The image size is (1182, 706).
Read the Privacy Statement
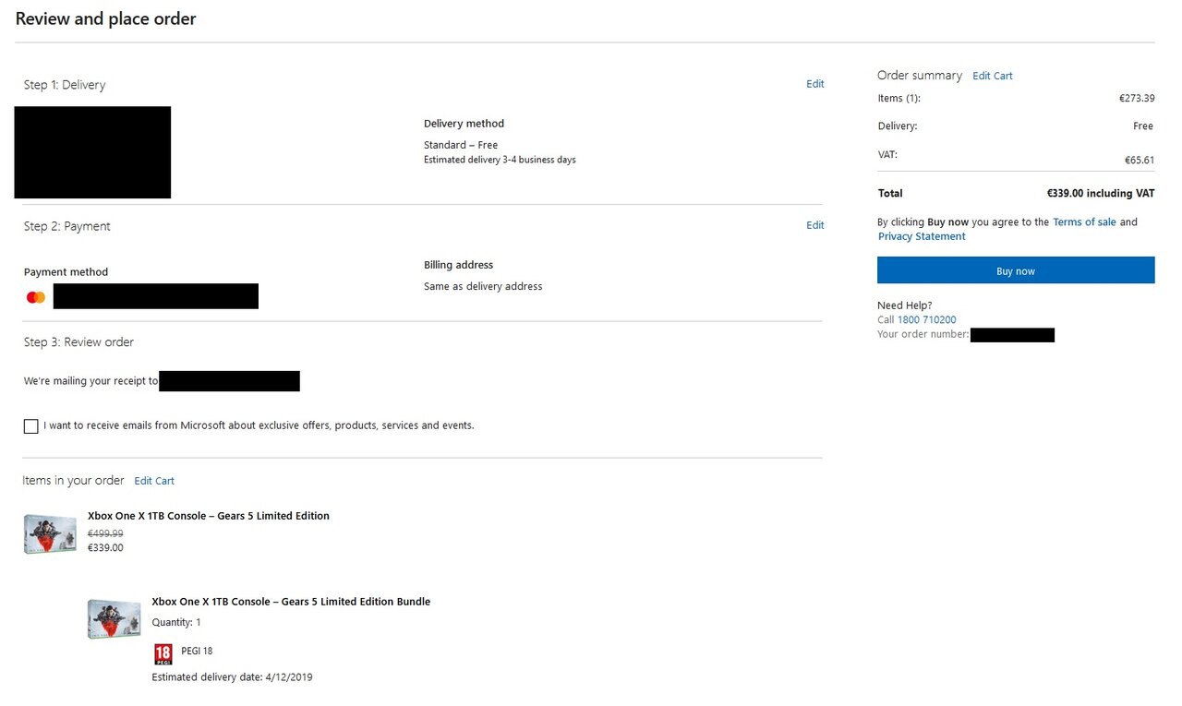coord(922,237)
